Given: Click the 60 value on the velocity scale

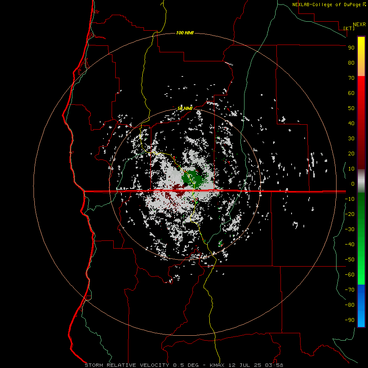Looking at the screenshot, I should pos(351,93).
